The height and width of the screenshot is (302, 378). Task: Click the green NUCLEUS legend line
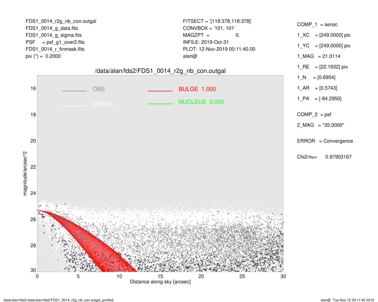click(x=160, y=104)
